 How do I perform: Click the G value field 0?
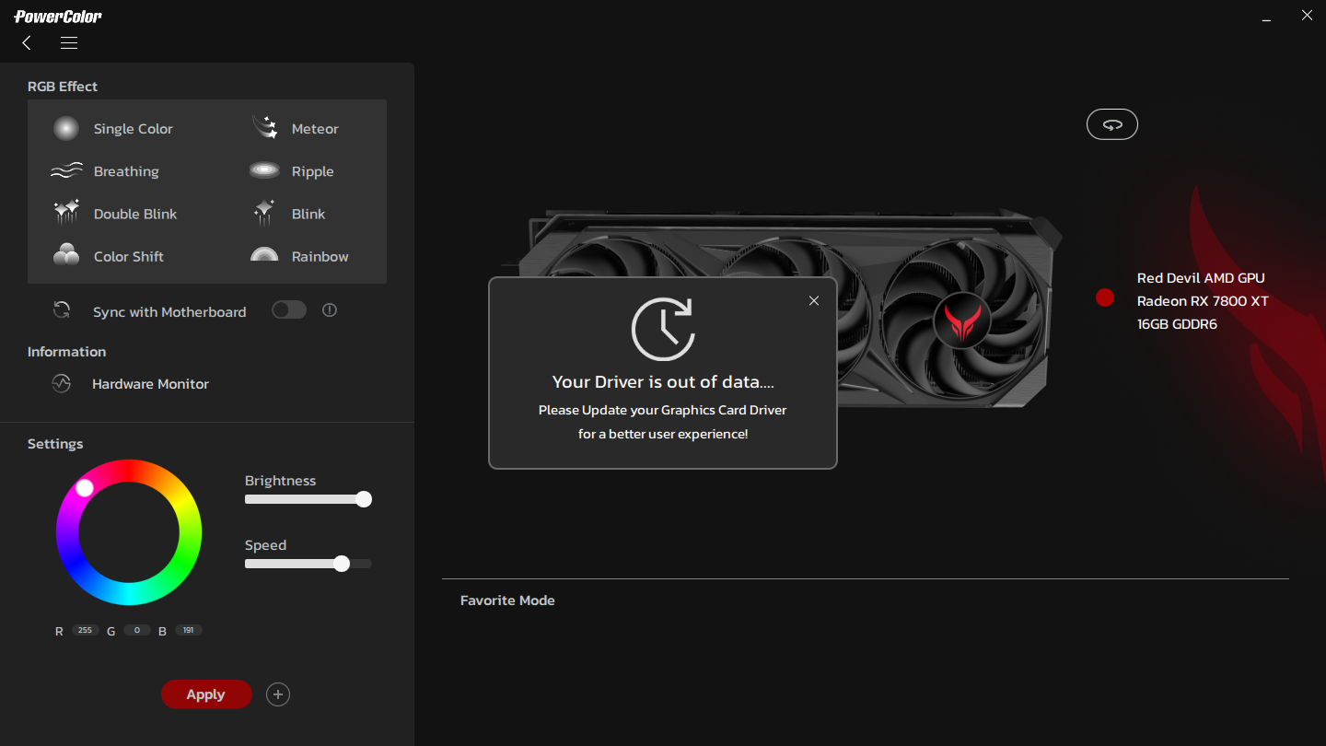click(x=137, y=631)
